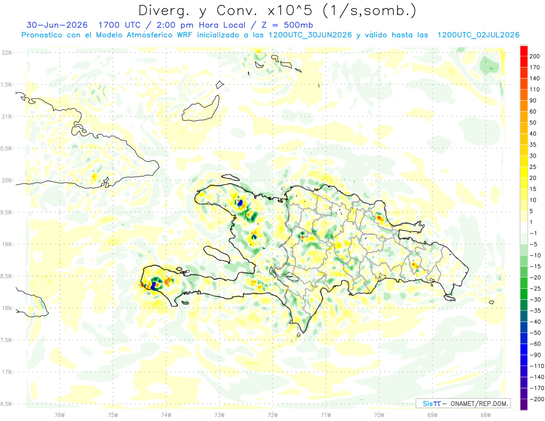Pick the red legend swatch above 200
Screen dimensions: 545x421
(524, 51)
